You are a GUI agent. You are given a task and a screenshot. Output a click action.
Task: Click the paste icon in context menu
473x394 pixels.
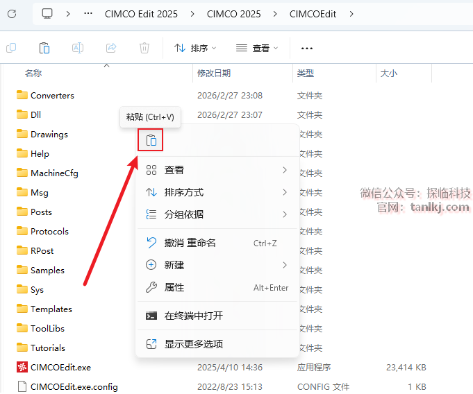151,140
